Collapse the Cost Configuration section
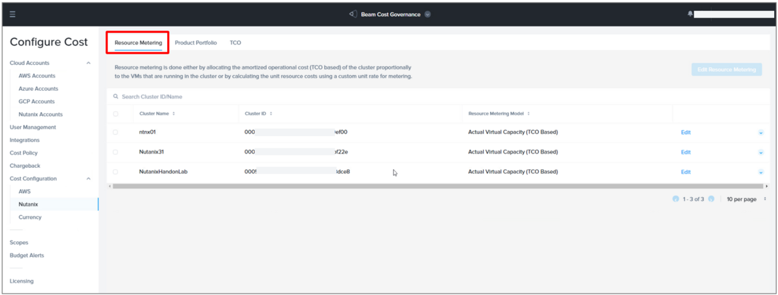The width and height of the screenshot is (778, 295). coord(88,178)
